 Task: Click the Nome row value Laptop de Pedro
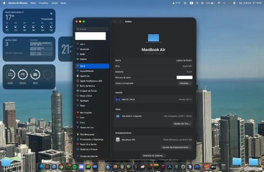pyautogui.click(x=184, y=60)
